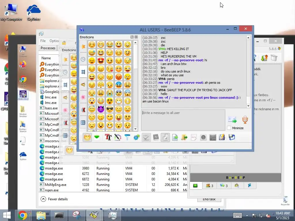Click the BeeBEEP banner bar in main window
This screenshot has width=295, height=221.
[x=236, y=177]
